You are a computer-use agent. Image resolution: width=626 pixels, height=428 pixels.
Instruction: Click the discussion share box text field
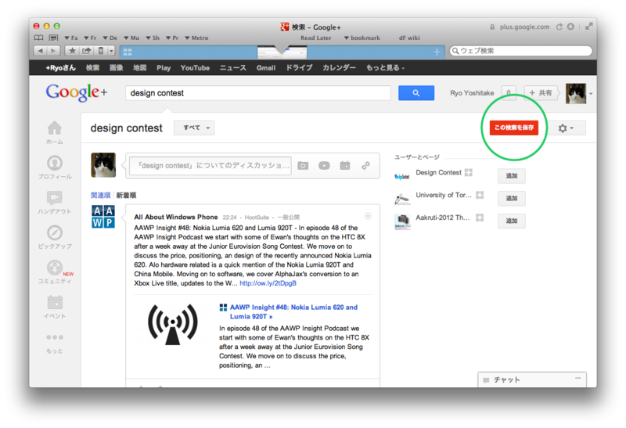click(x=210, y=165)
